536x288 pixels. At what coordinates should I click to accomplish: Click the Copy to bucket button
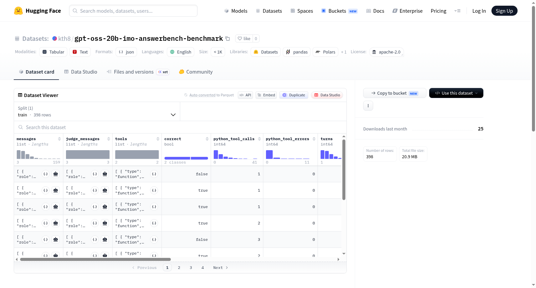pos(395,93)
